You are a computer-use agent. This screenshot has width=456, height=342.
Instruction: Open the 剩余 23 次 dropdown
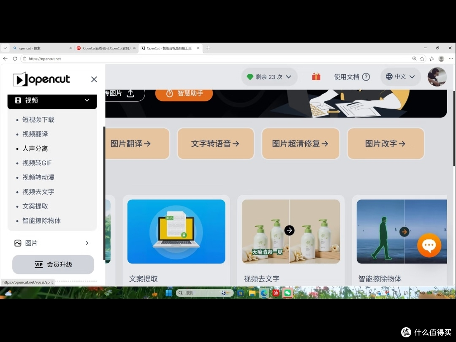(269, 77)
